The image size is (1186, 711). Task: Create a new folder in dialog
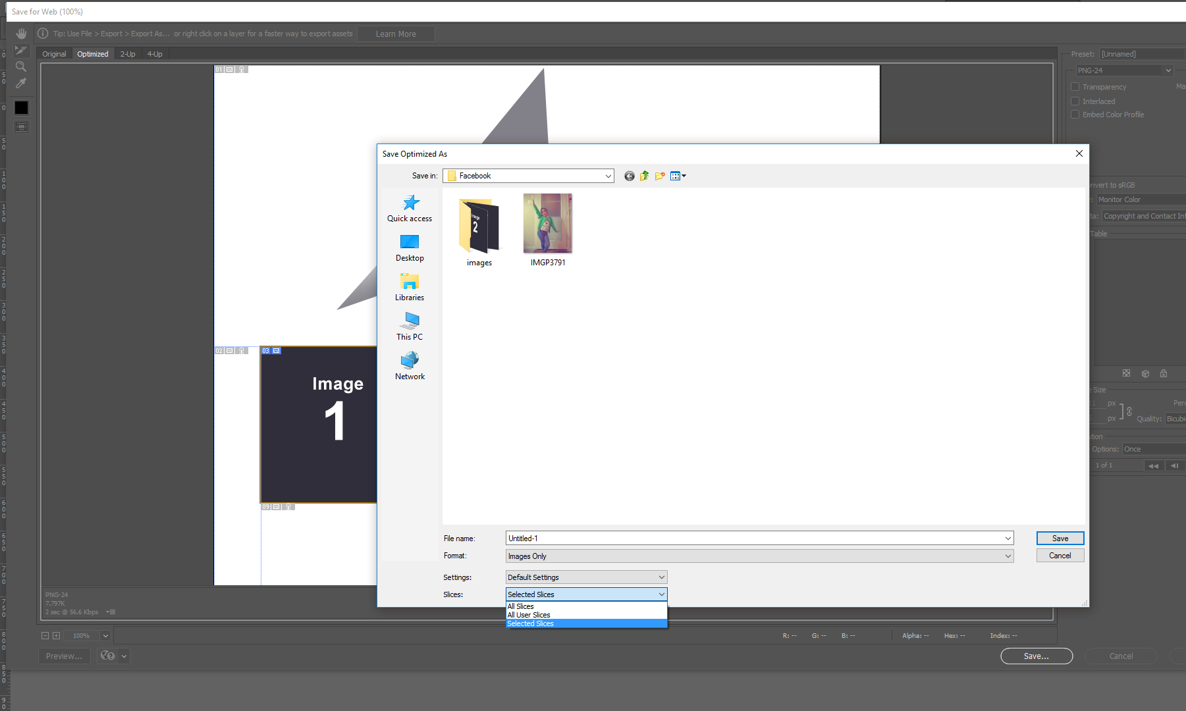[x=660, y=176]
